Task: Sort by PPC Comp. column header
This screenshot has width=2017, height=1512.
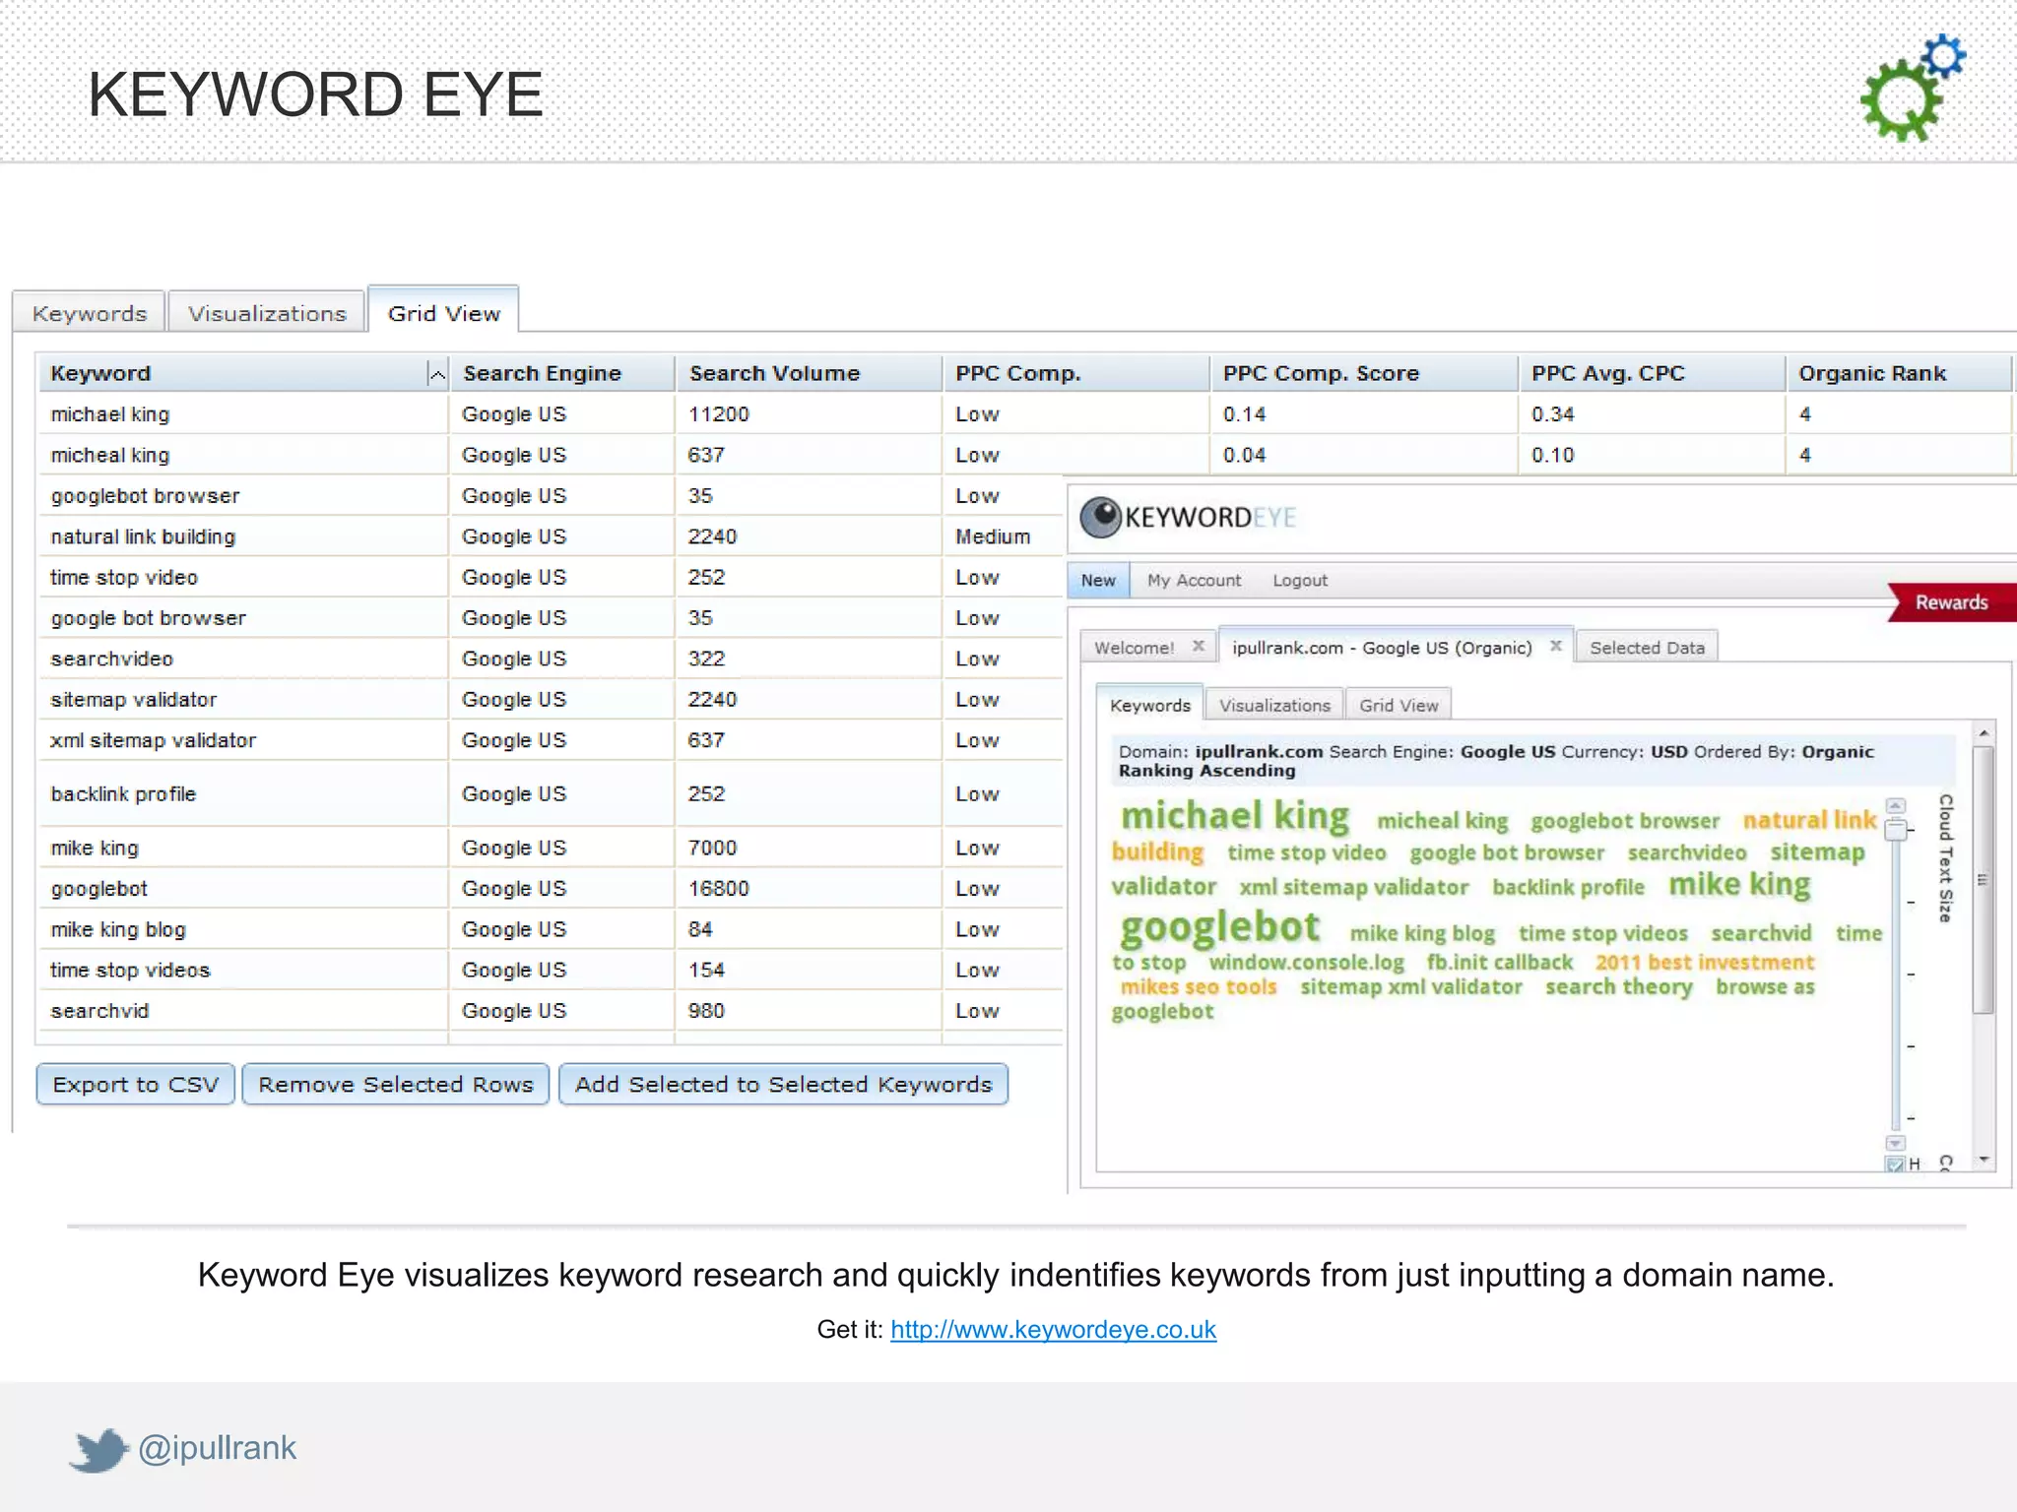Action: tap(1075, 373)
